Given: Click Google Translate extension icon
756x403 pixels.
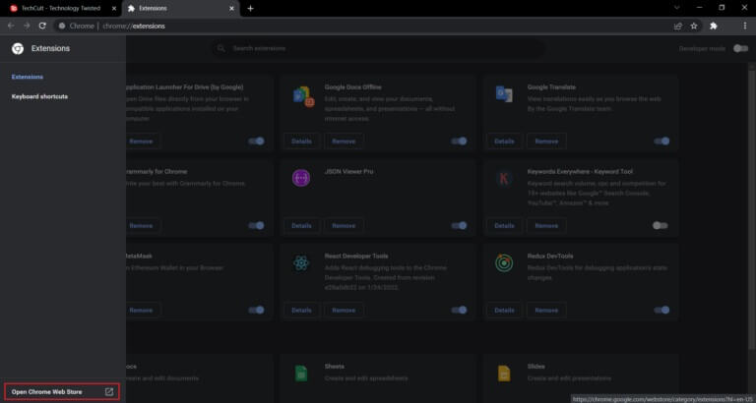Looking at the screenshot, I should pyautogui.click(x=504, y=94).
